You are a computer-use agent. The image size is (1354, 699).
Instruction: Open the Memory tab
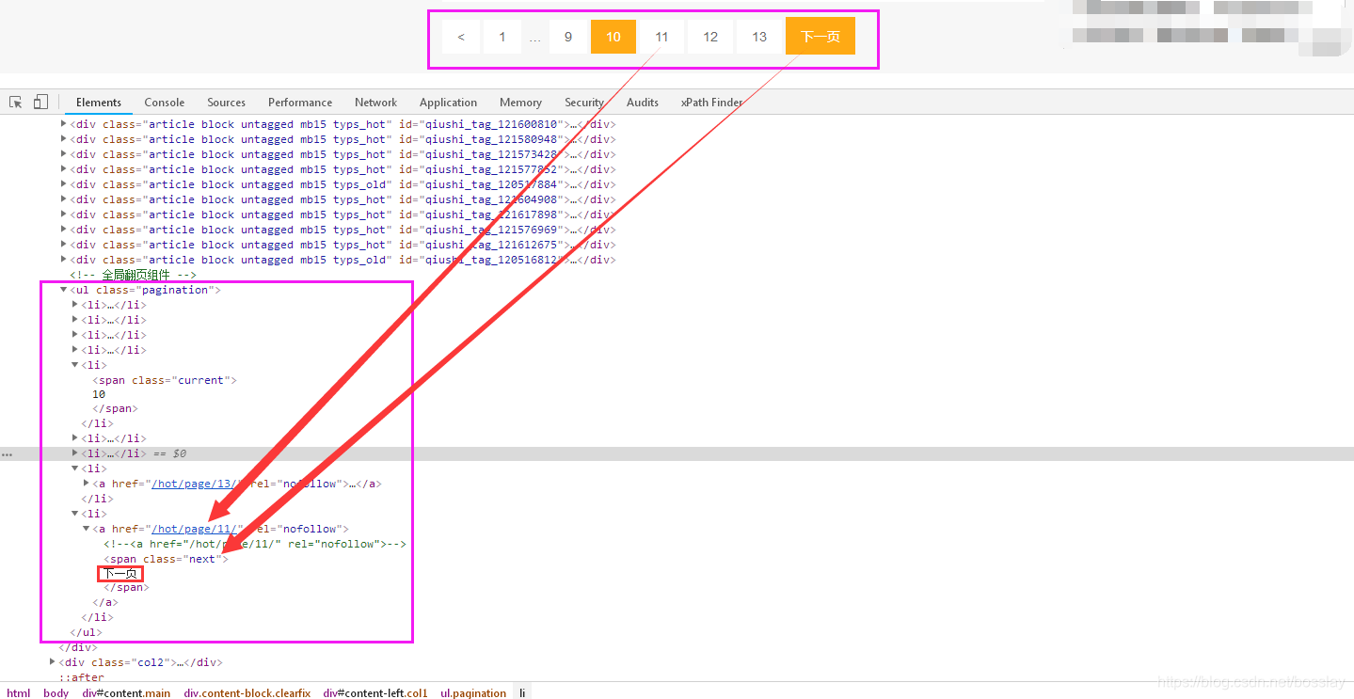click(x=521, y=103)
